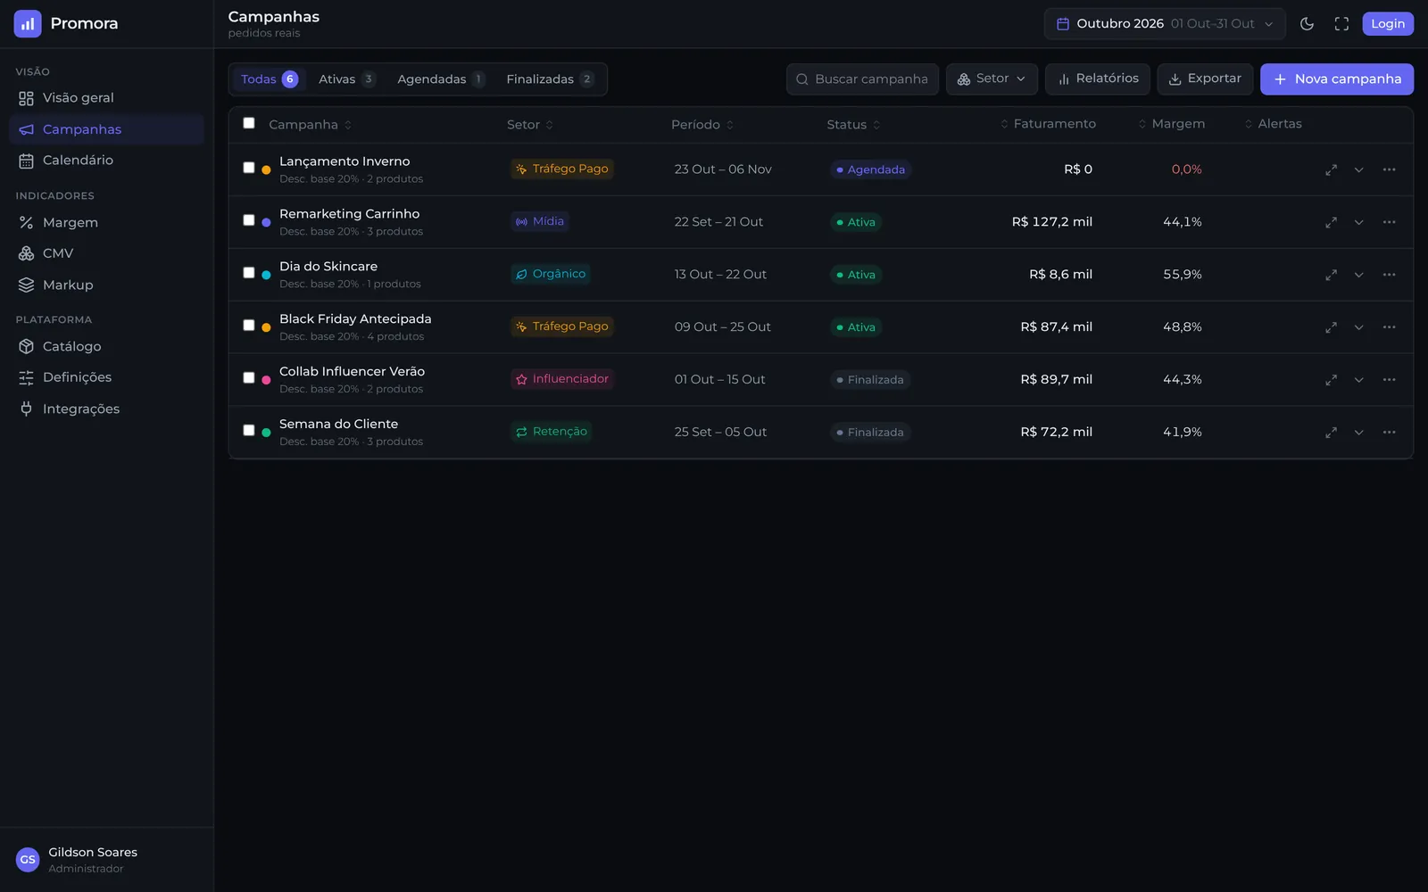Switch to the Agendadas tab
The width and height of the screenshot is (1428, 892).
(x=440, y=79)
